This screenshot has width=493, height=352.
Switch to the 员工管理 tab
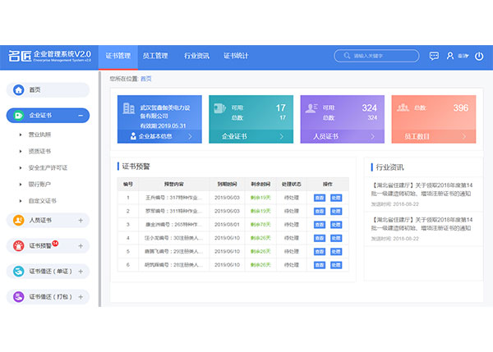coord(155,56)
